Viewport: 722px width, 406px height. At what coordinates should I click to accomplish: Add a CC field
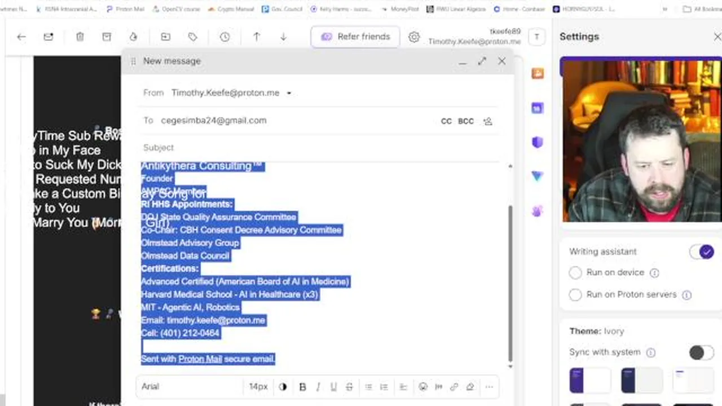[446, 121]
